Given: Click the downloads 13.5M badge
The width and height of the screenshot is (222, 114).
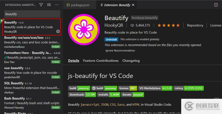Looking at the screenshot, I should [82, 95].
